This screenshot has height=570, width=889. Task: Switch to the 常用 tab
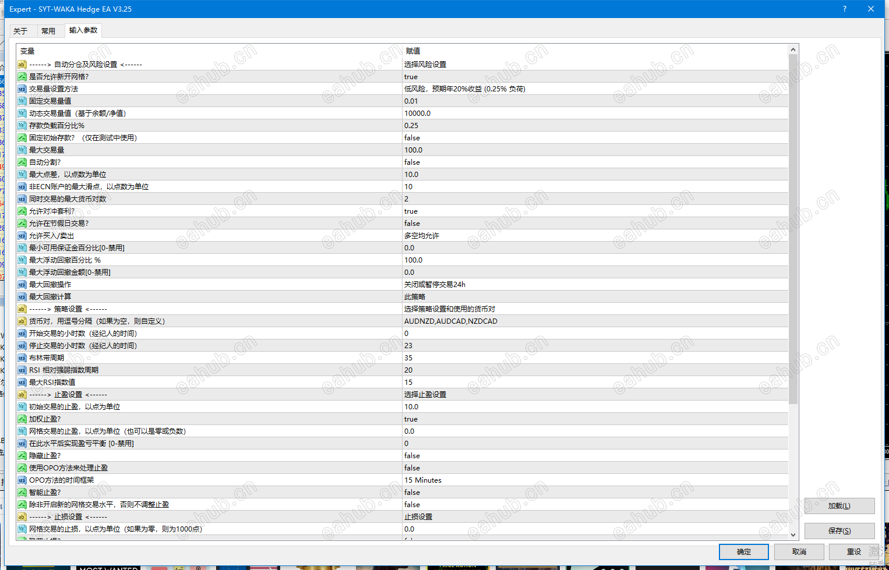[x=50, y=30]
